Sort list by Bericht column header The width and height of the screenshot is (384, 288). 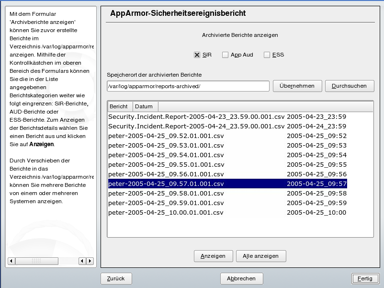(x=119, y=106)
